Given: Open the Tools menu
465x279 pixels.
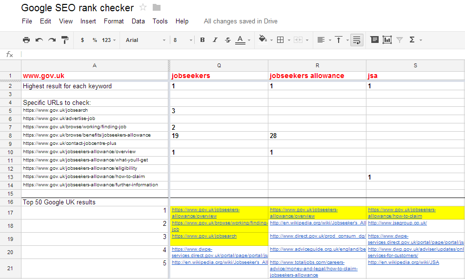Looking at the screenshot, I should [x=160, y=21].
